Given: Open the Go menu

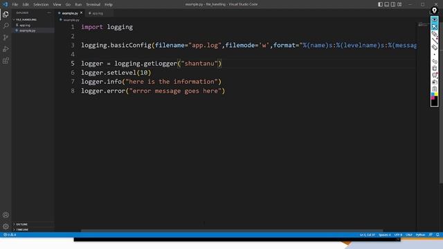Looking at the screenshot, I should coord(68,5).
